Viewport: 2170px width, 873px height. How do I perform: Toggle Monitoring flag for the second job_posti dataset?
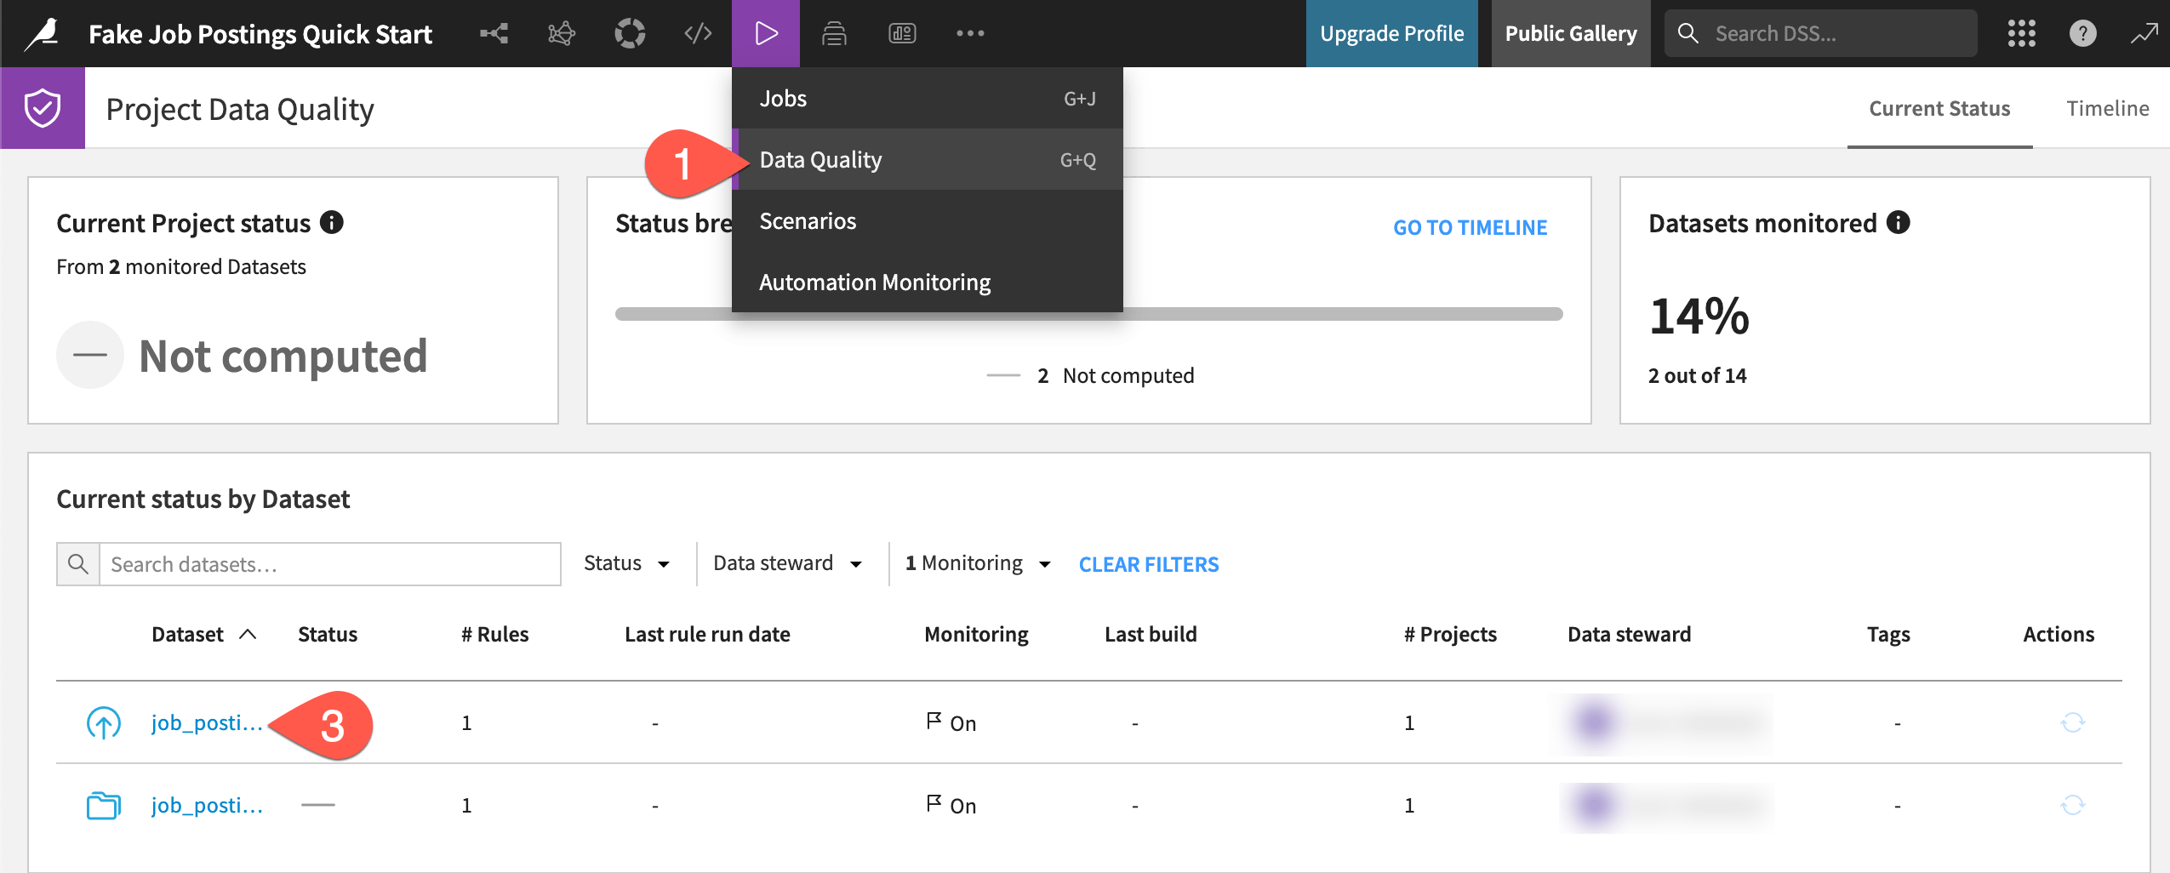pyautogui.click(x=934, y=802)
